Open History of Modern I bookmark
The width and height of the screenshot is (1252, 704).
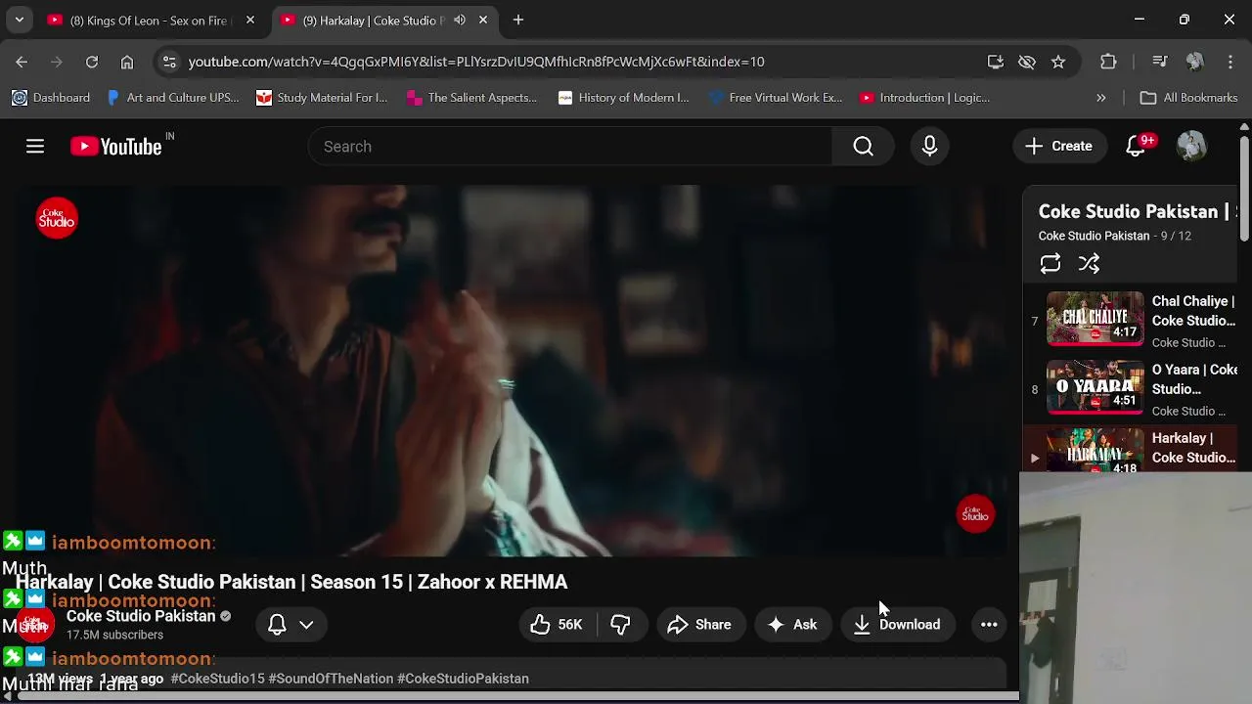tap(623, 98)
